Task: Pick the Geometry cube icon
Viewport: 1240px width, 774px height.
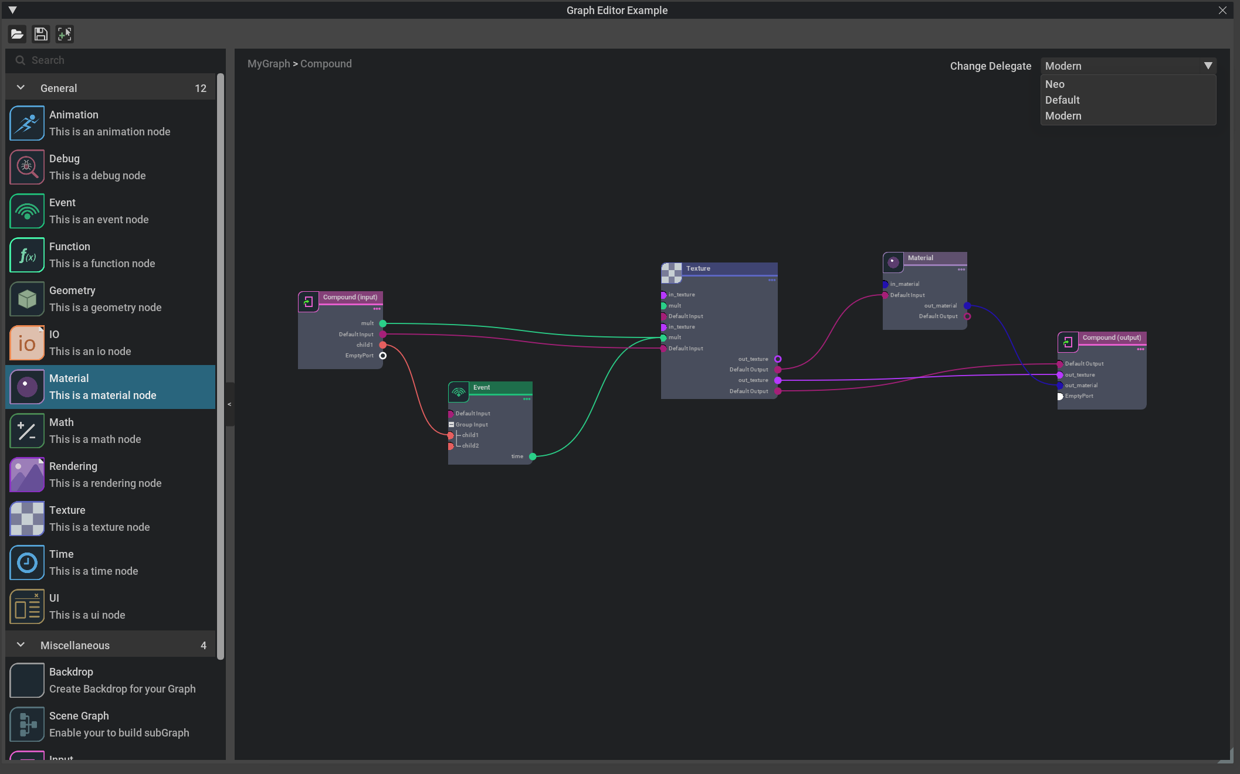Action: [27, 299]
